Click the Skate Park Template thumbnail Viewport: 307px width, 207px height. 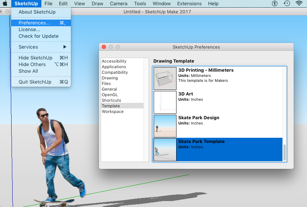click(165, 150)
